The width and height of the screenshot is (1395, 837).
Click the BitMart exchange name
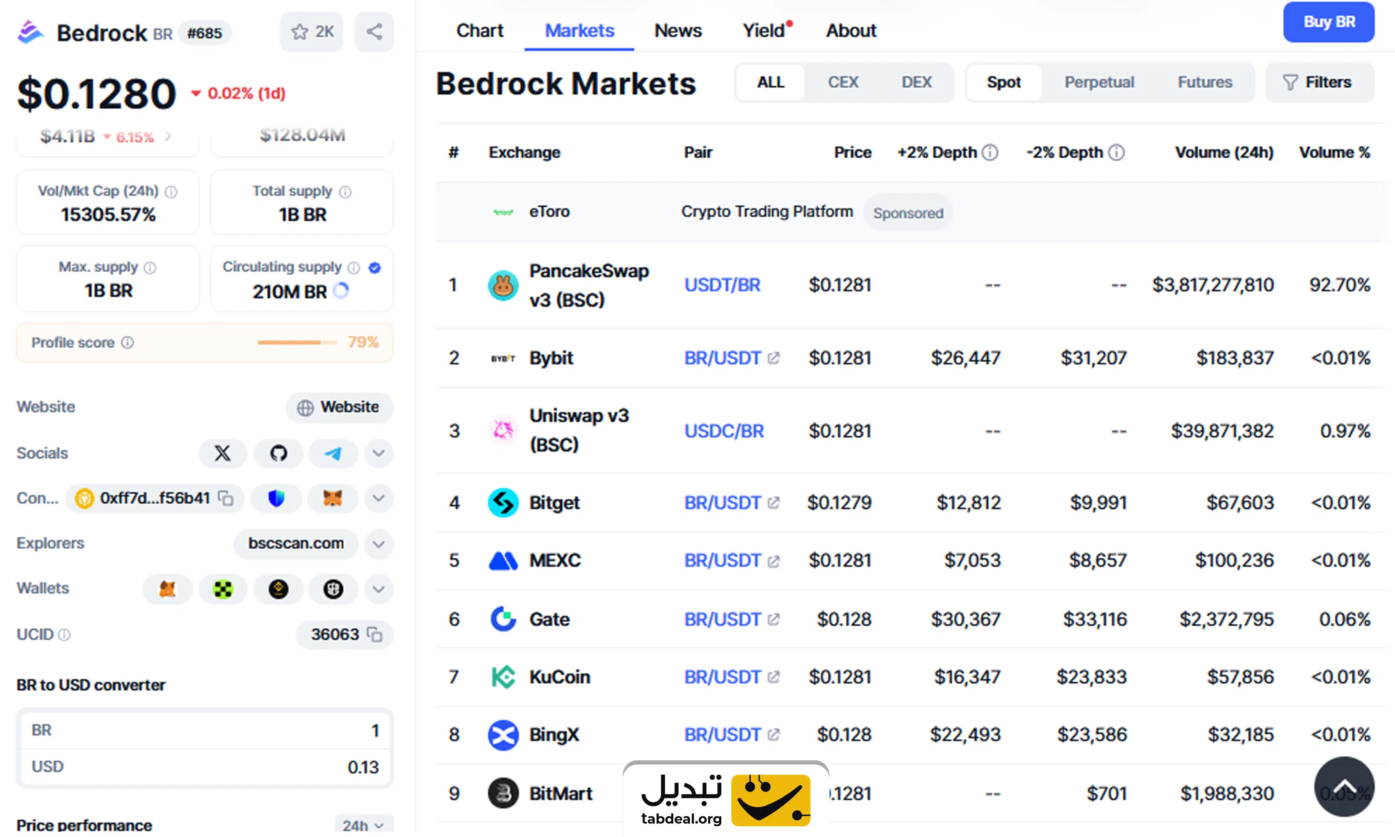tap(561, 794)
